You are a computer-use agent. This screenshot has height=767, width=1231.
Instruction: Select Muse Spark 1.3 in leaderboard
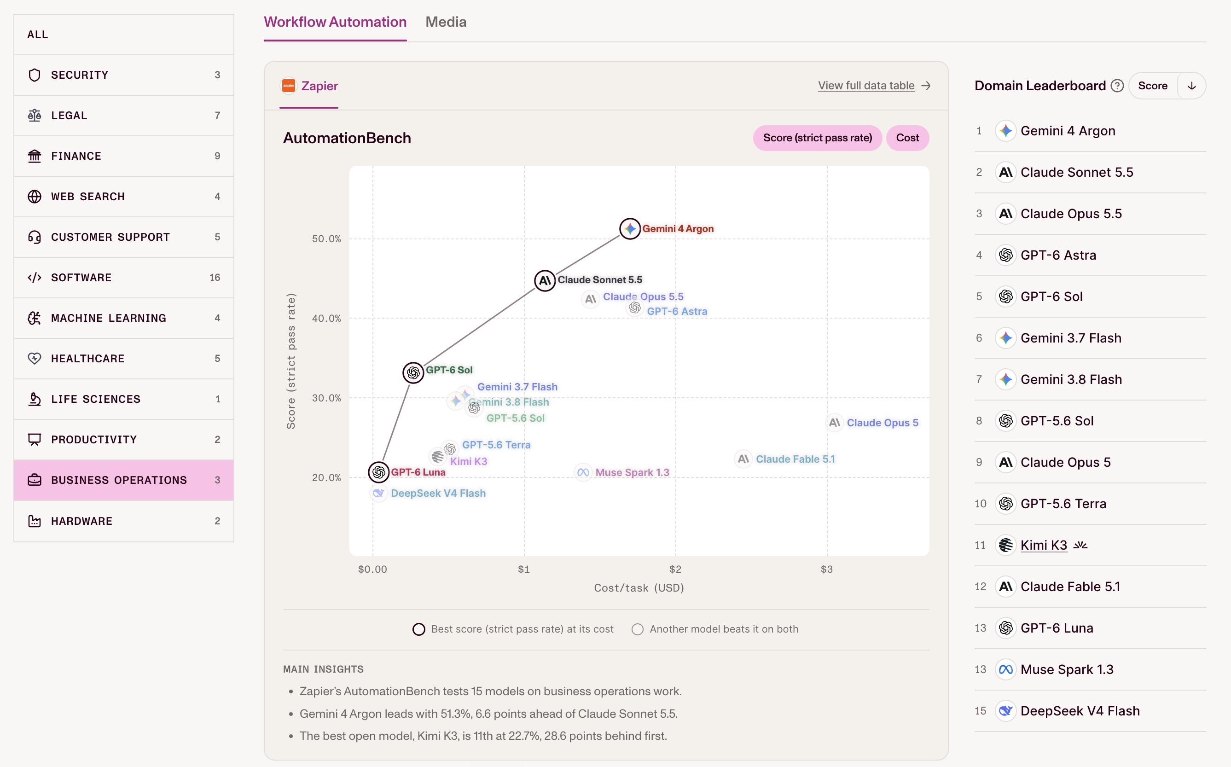[x=1091, y=669]
